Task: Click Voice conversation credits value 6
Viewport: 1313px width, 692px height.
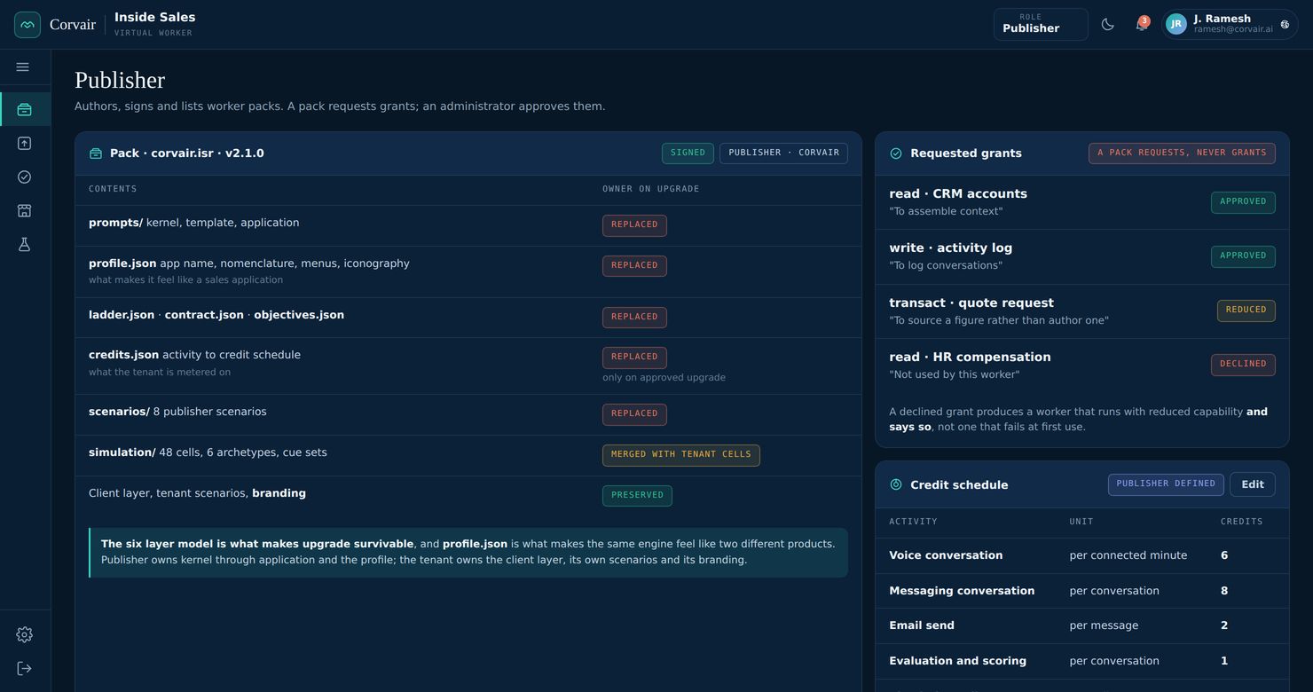Action: point(1224,555)
